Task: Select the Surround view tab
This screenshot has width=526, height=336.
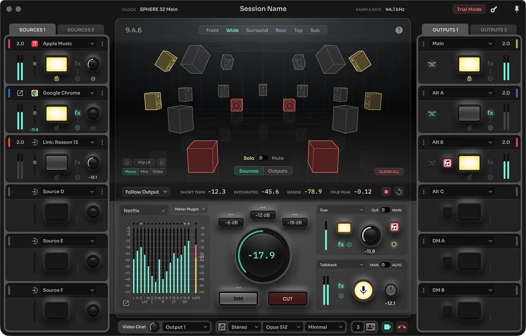Action: [x=257, y=30]
